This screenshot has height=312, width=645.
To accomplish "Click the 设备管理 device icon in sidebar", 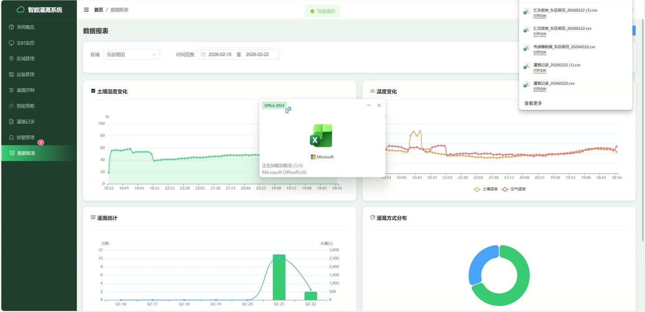I will [12, 74].
